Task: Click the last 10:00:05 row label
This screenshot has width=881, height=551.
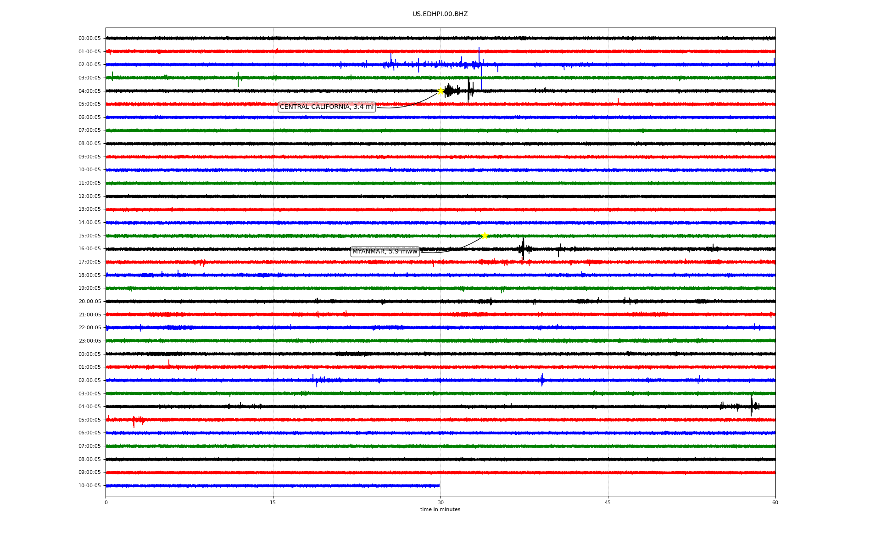Action: coord(89,486)
